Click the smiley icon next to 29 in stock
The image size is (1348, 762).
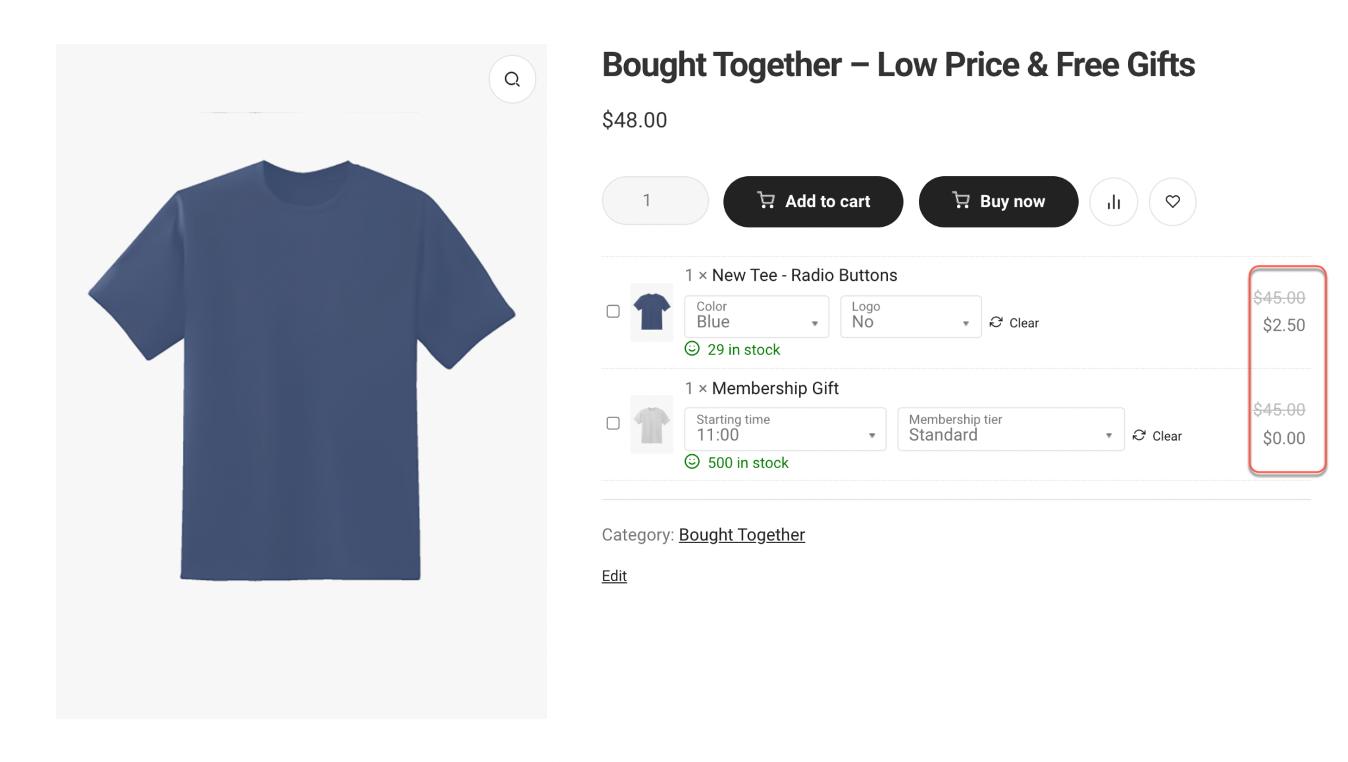[692, 348]
